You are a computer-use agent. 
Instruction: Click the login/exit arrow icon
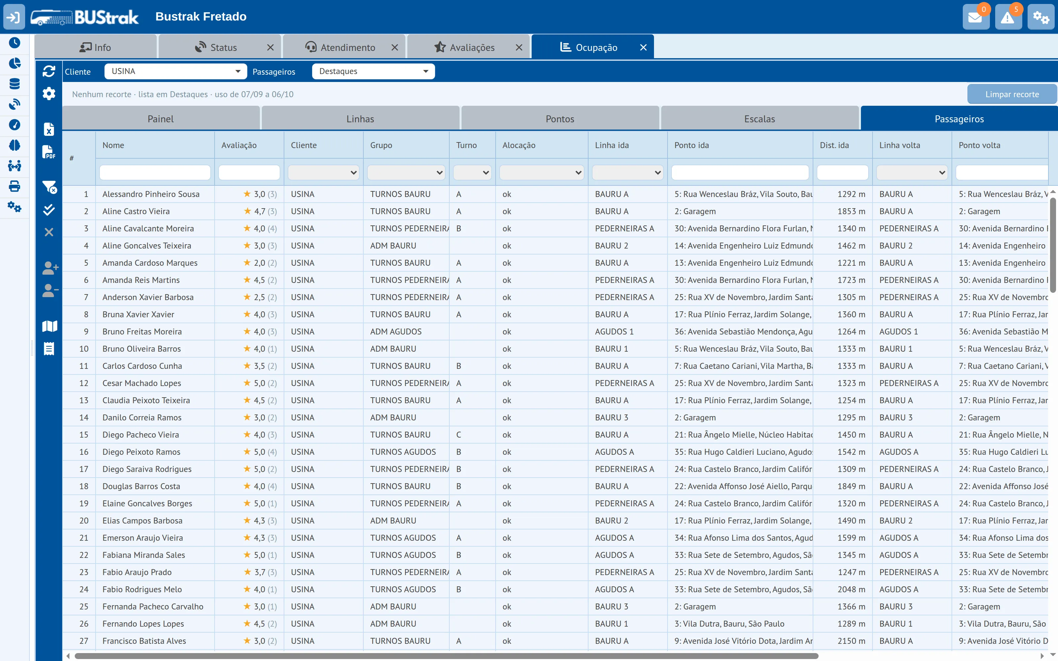tap(14, 17)
